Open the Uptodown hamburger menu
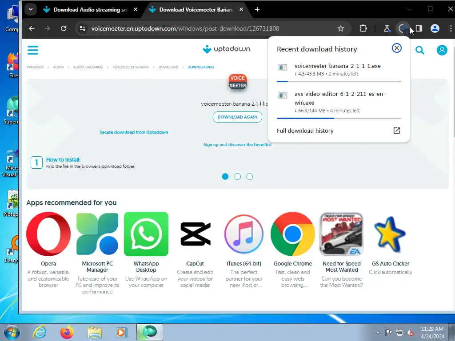The image size is (455, 341). click(x=33, y=50)
